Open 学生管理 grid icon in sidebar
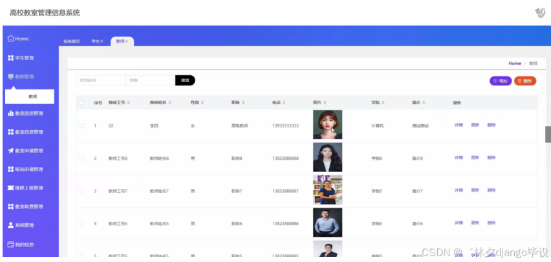 coord(10,58)
